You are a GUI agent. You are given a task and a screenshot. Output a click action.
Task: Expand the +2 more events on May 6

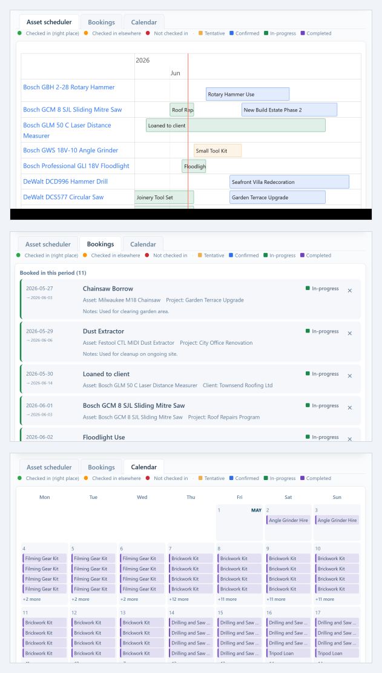pyautogui.click(x=130, y=599)
